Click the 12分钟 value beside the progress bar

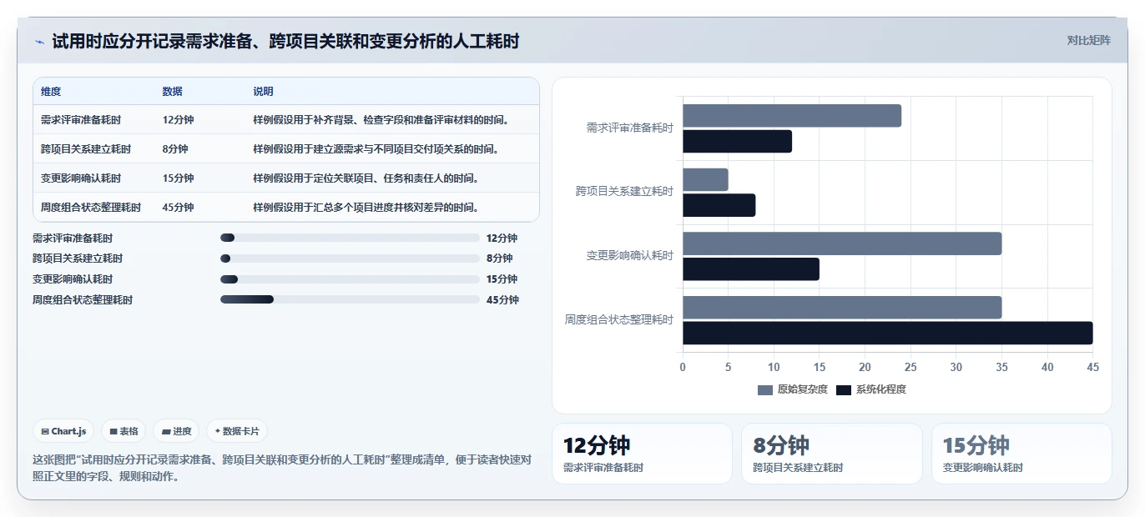click(x=502, y=238)
